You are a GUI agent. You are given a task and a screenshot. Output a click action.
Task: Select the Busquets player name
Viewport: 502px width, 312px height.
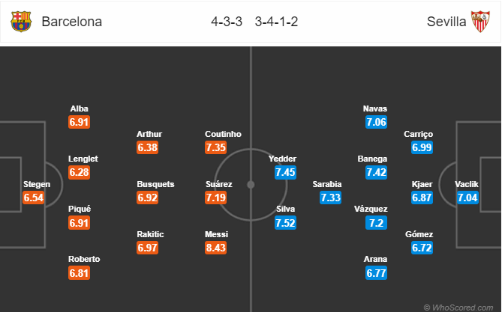click(x=155, y=184)
